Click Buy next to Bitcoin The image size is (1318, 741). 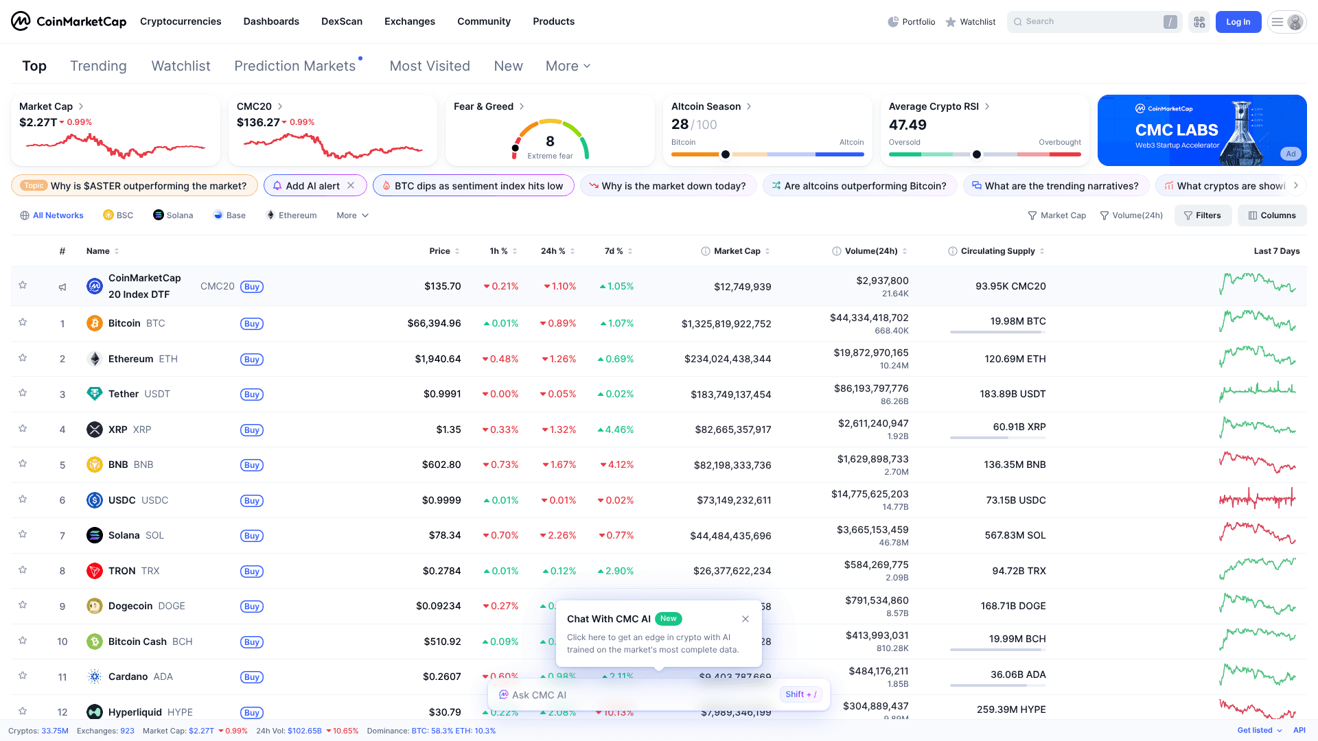[x=251, y=323]
